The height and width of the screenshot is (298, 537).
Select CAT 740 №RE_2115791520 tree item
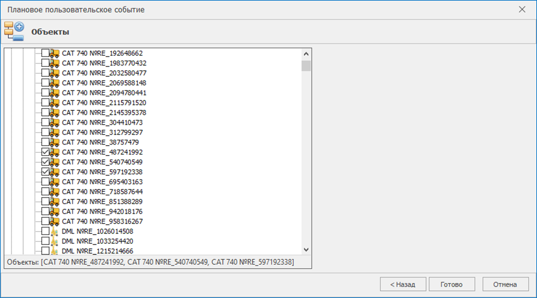pyautogui.click(x=104, y=103)
